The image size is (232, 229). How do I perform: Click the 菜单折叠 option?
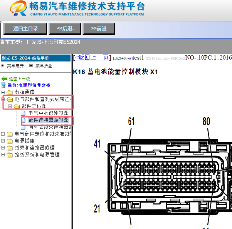click(x=44, y=66)
